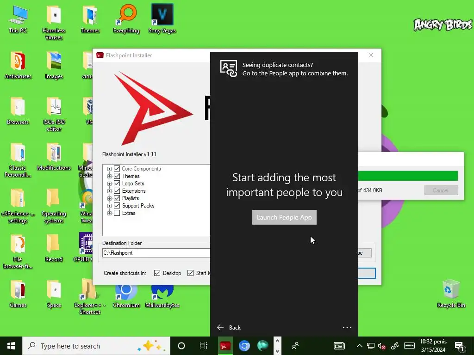Open the eXPerience settings folder
474x355 pixels.
click(18, 206)
